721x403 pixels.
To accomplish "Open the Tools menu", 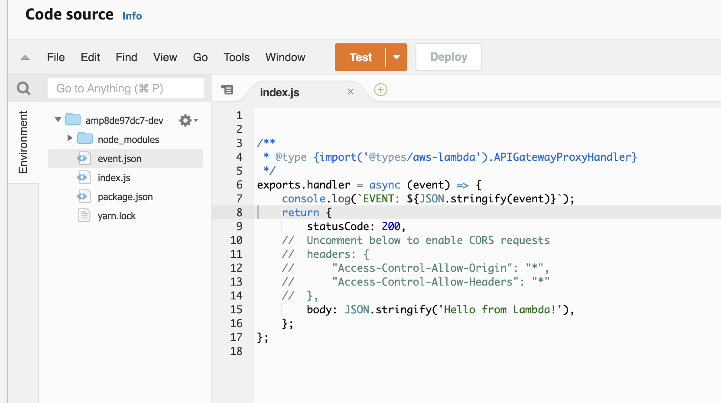I will [x=237, y=57].
